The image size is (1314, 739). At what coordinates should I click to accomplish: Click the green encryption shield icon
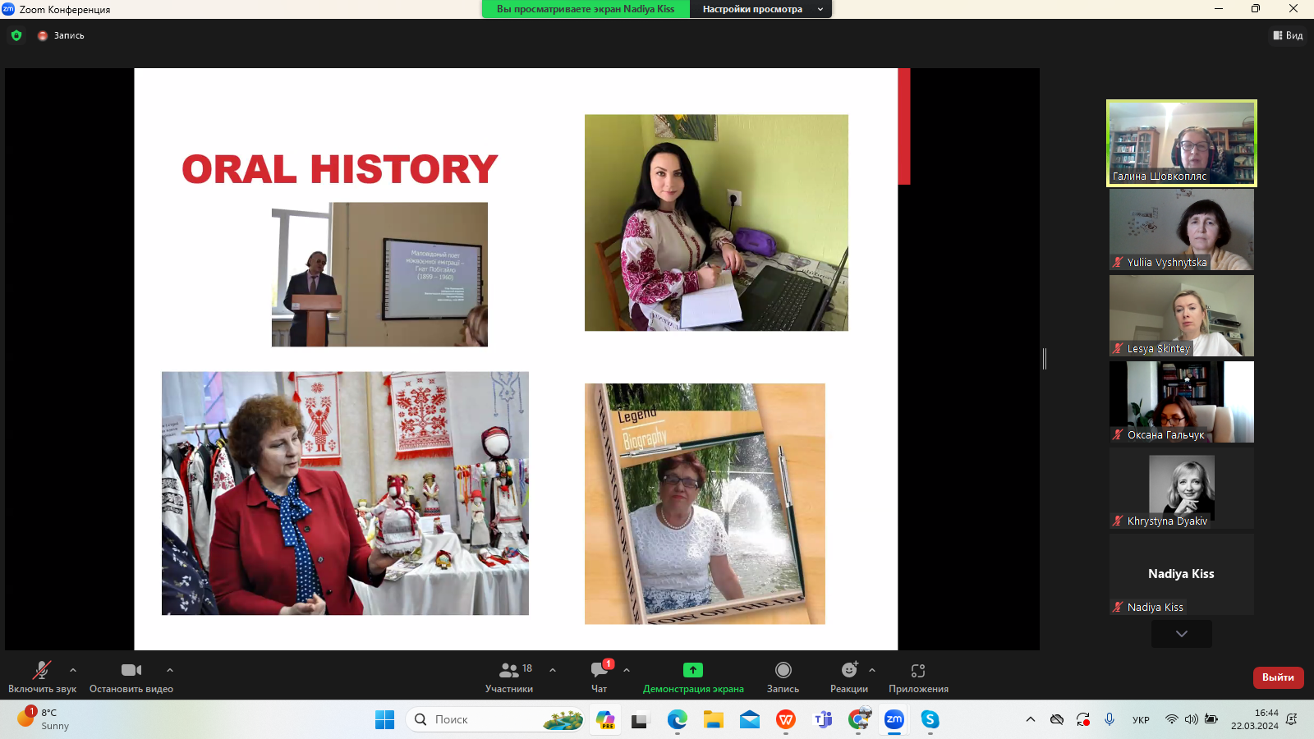[x=16, y=35]
